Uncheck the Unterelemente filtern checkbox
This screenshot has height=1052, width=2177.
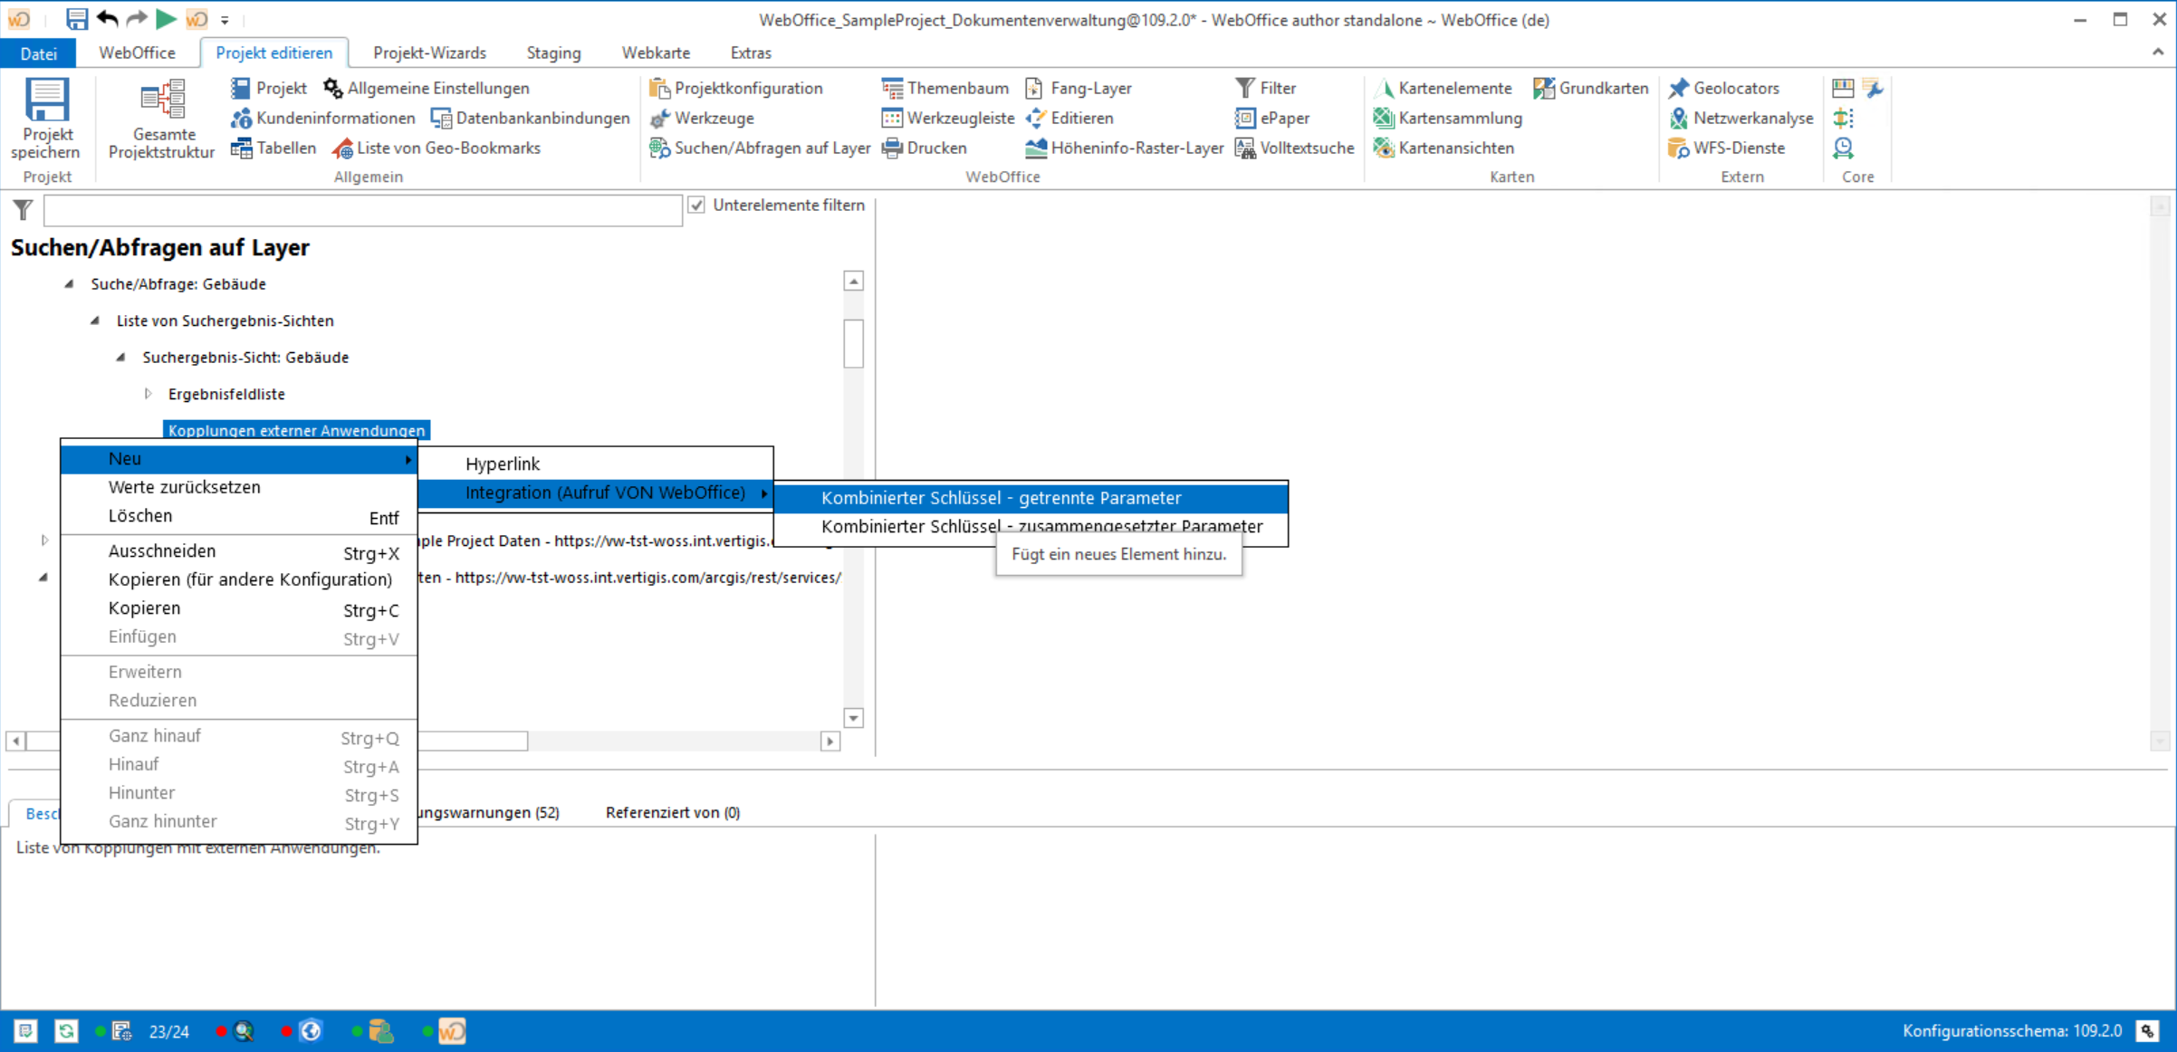695,205
